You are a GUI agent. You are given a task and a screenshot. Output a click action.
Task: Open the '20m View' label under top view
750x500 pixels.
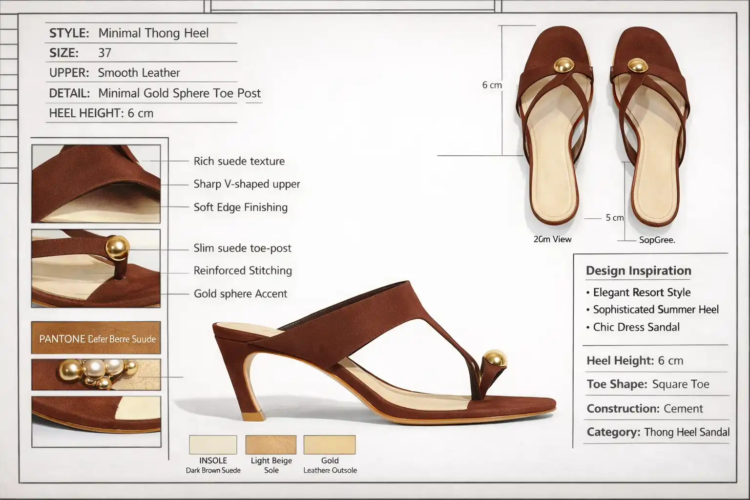click(551, 239)
